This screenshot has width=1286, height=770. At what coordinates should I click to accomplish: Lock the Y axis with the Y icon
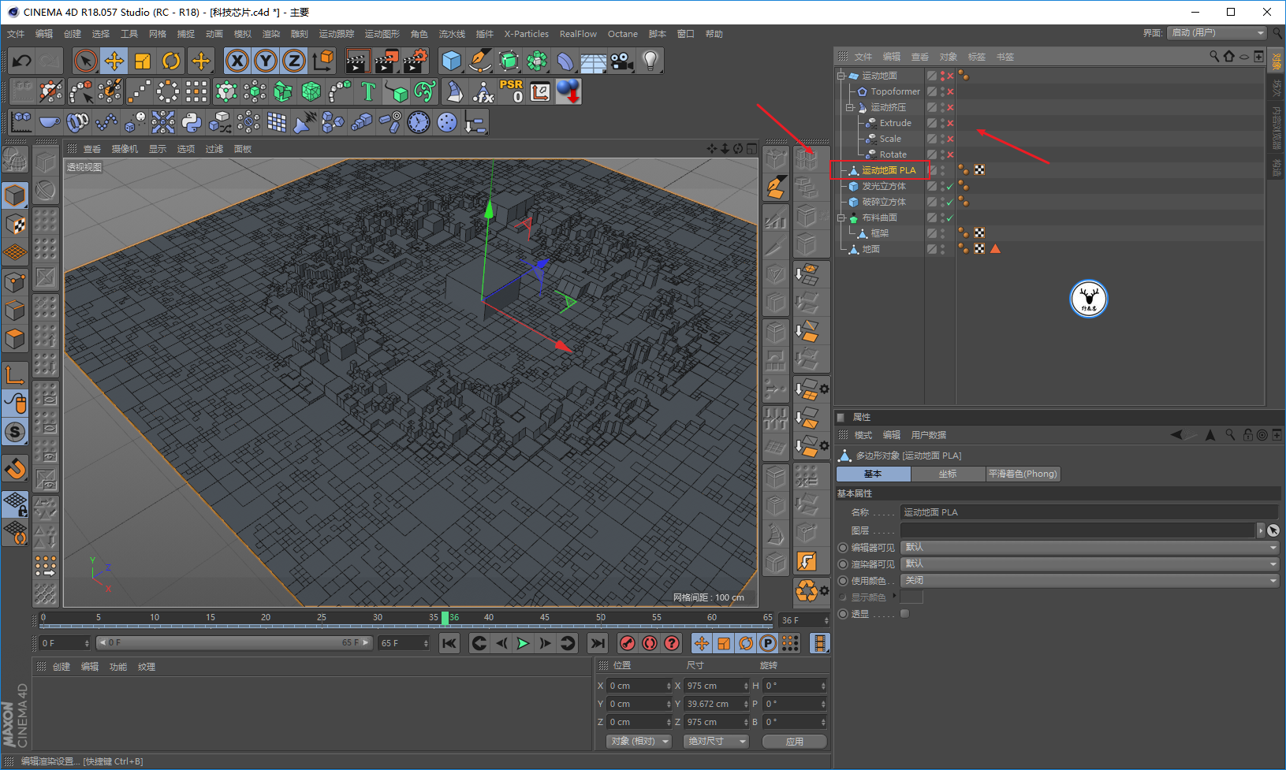coord(266,61)
